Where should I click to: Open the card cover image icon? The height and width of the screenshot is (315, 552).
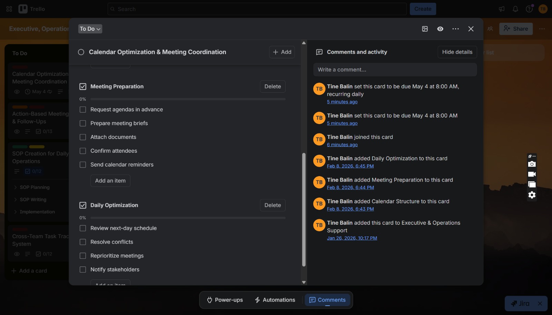pyautogui.click(x=425, y=29)
